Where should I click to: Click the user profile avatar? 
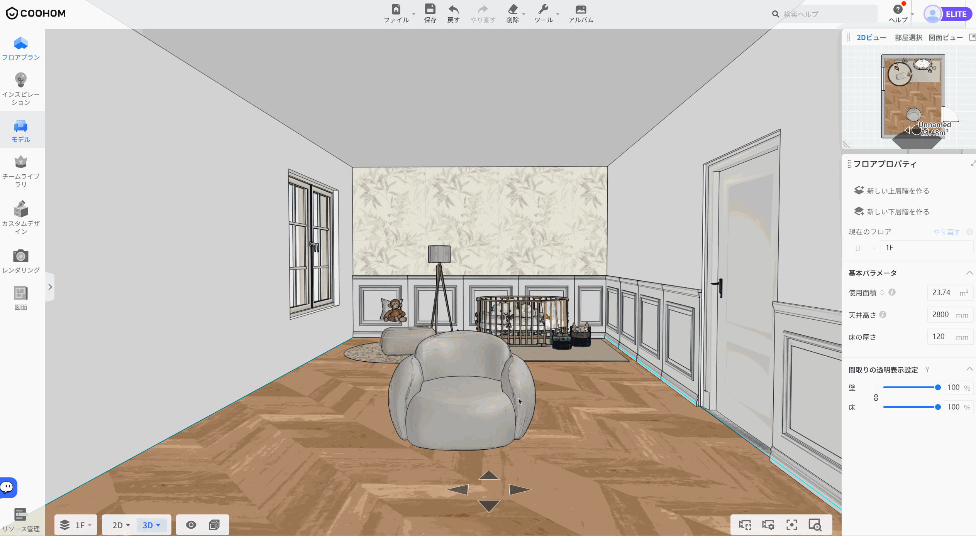[x=933, y=14]
